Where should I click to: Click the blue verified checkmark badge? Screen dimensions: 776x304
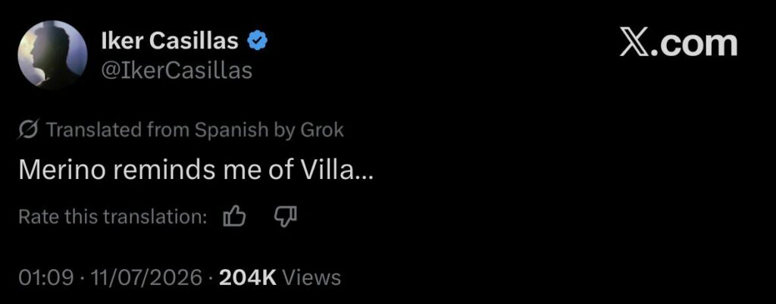click(x=258, y=41)
